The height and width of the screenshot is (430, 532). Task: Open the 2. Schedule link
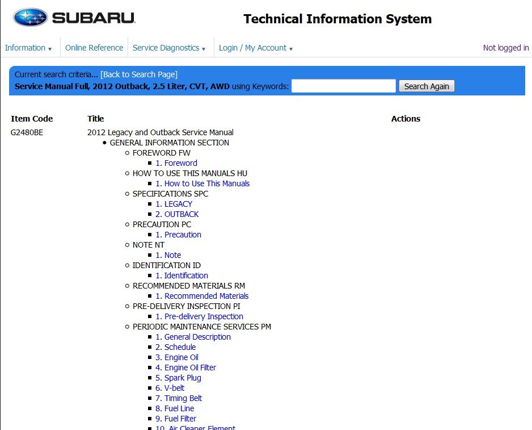(175, 347)
